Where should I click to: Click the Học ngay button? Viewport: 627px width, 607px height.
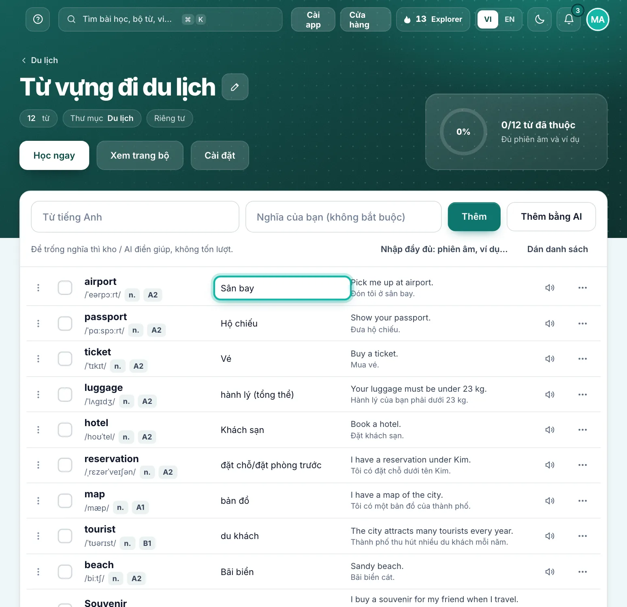[54, 155]
